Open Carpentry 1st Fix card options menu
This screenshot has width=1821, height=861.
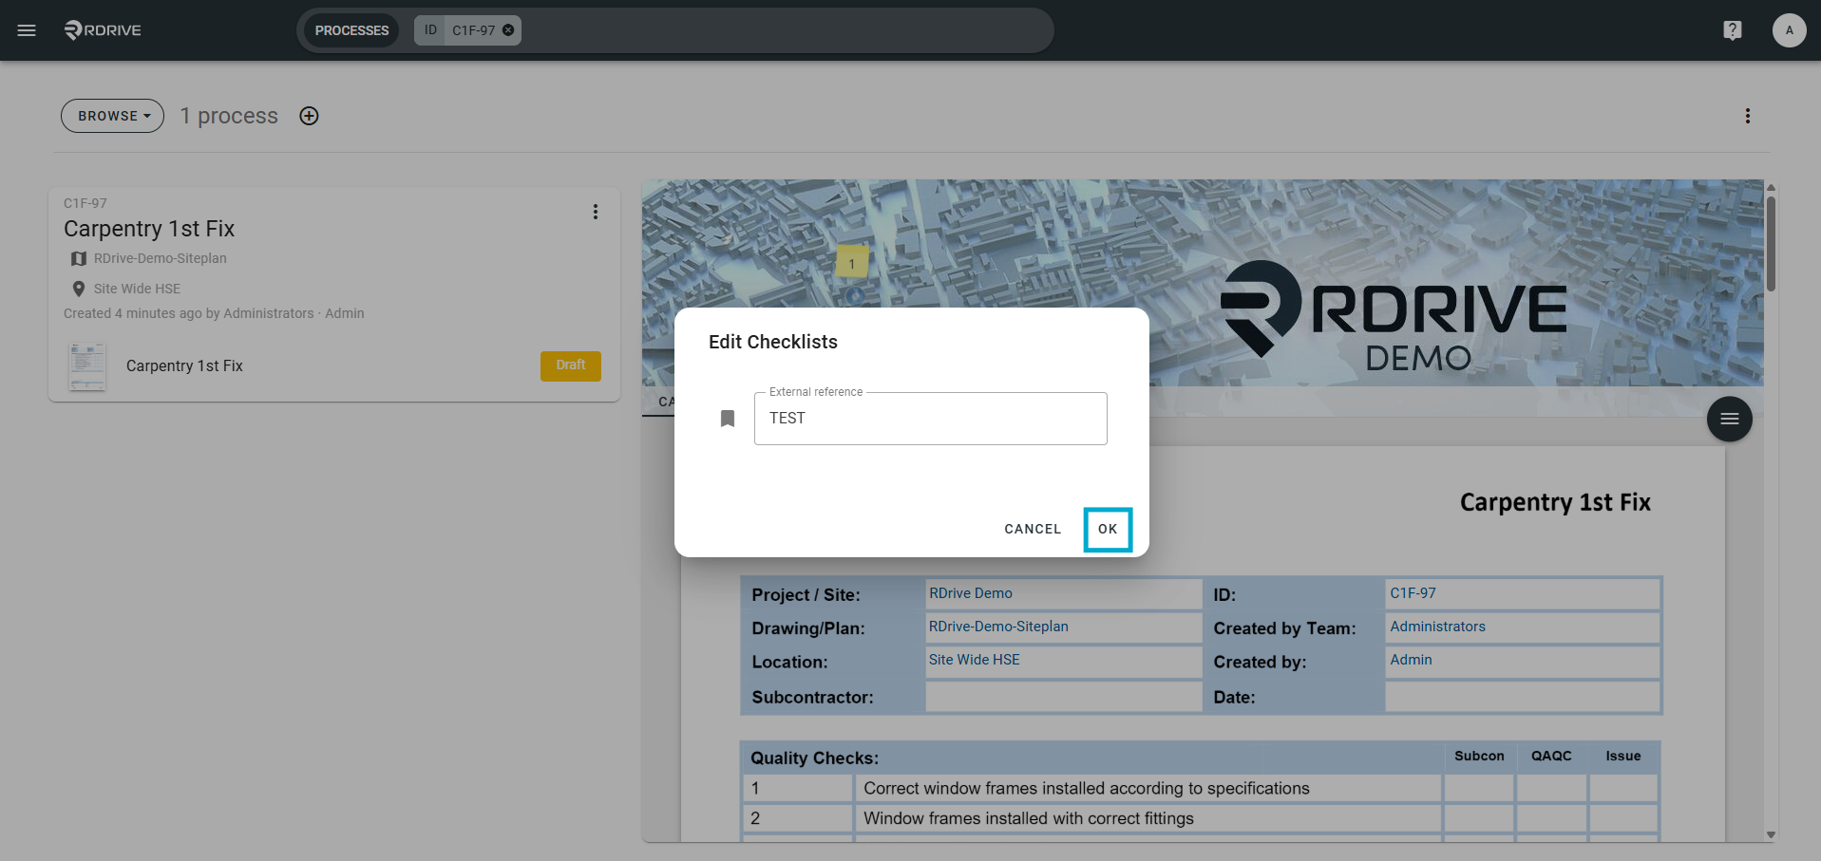pos(596,212)
